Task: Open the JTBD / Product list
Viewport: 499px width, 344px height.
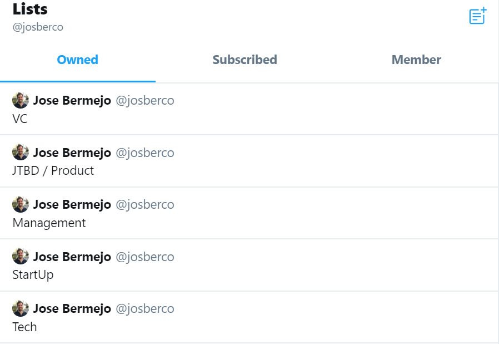Action: coord(53,171)
